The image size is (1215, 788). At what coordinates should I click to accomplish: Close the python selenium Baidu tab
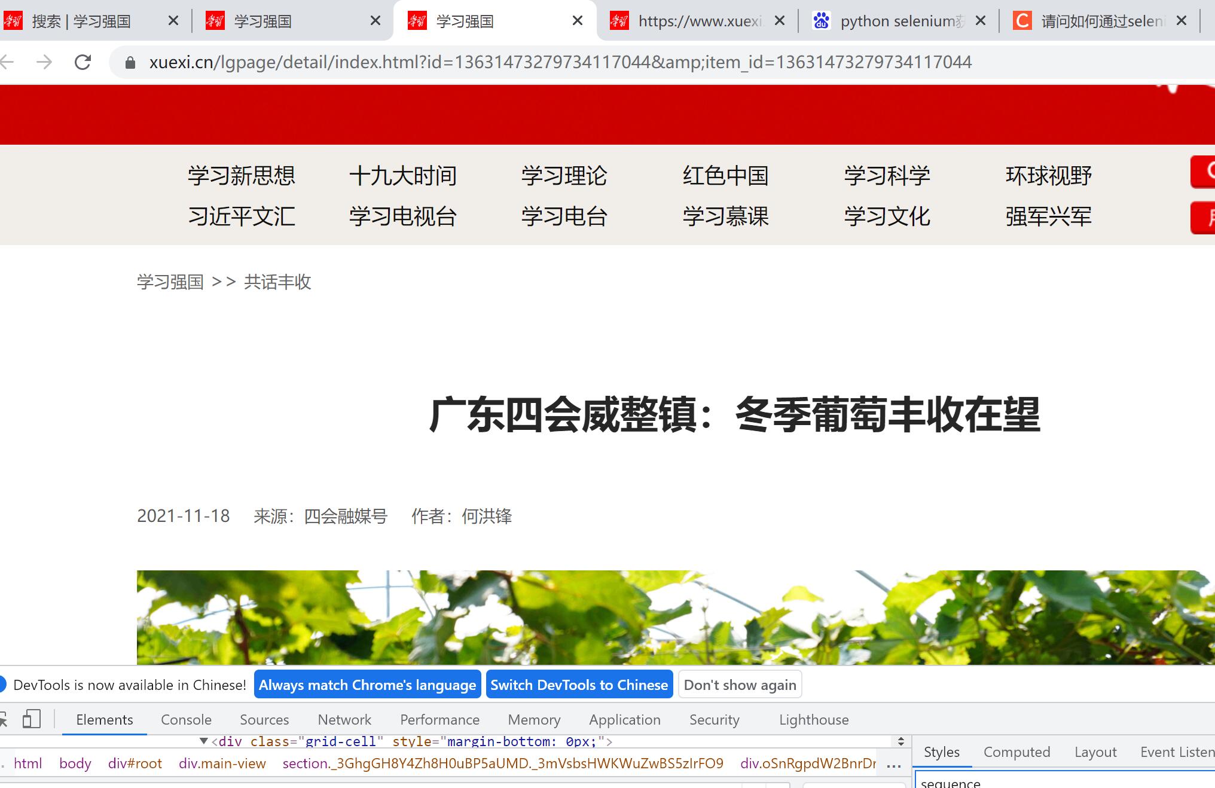pos(980,21)
